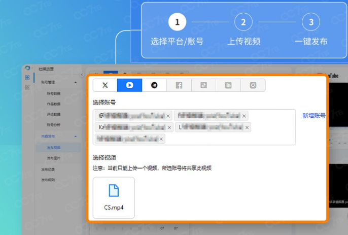Open the blue grid module icon in the rail
This screenshot has height=235, width=348.
[x=27, y=77]
